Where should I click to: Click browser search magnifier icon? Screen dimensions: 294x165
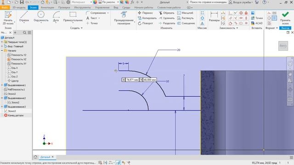pyautogui.click(x=24, y=33)
